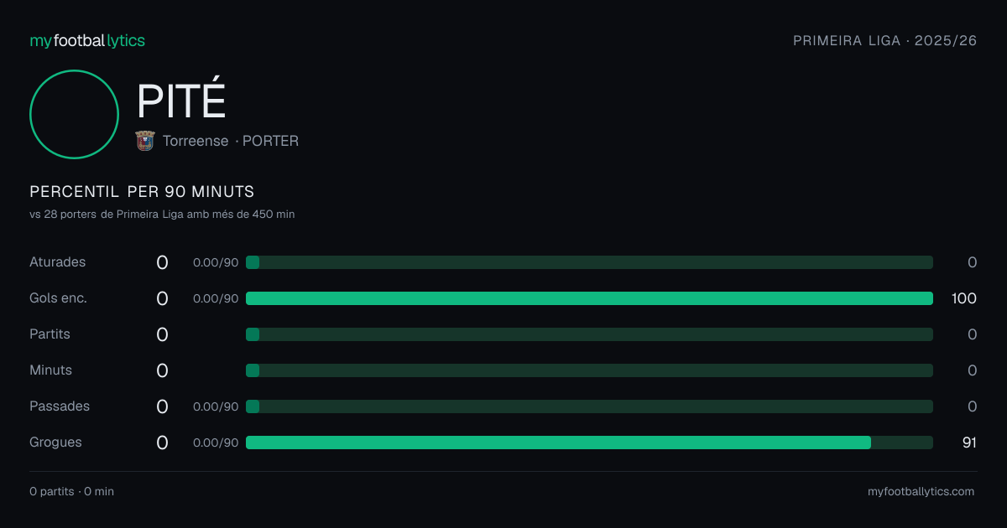Click the 0 partits · 0 min footer text

[71, 491]
